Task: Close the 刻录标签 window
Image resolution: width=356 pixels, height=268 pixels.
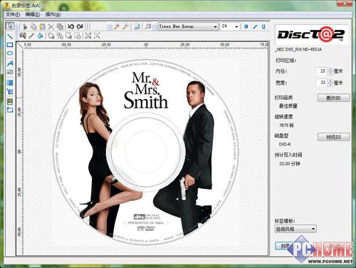Action: pyautogui.click(x=345, y=4)
